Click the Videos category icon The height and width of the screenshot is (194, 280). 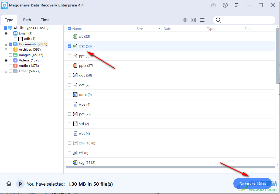tap(15, 60)
